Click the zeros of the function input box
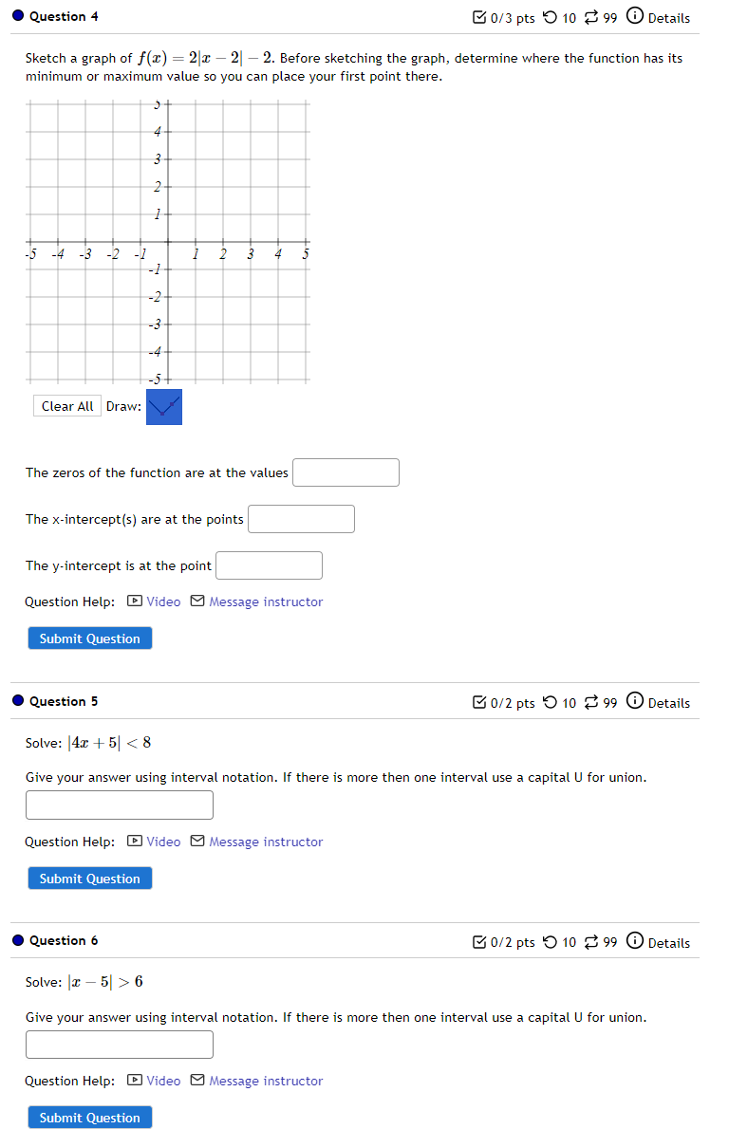 [x=345, y=472]
